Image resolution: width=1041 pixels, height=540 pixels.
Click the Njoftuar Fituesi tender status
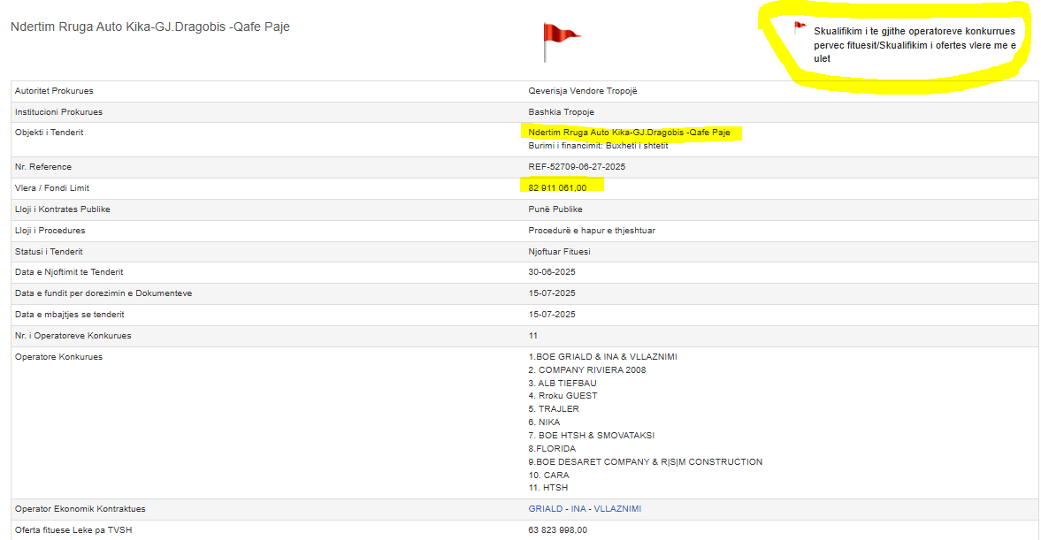[x=559, y=252]
